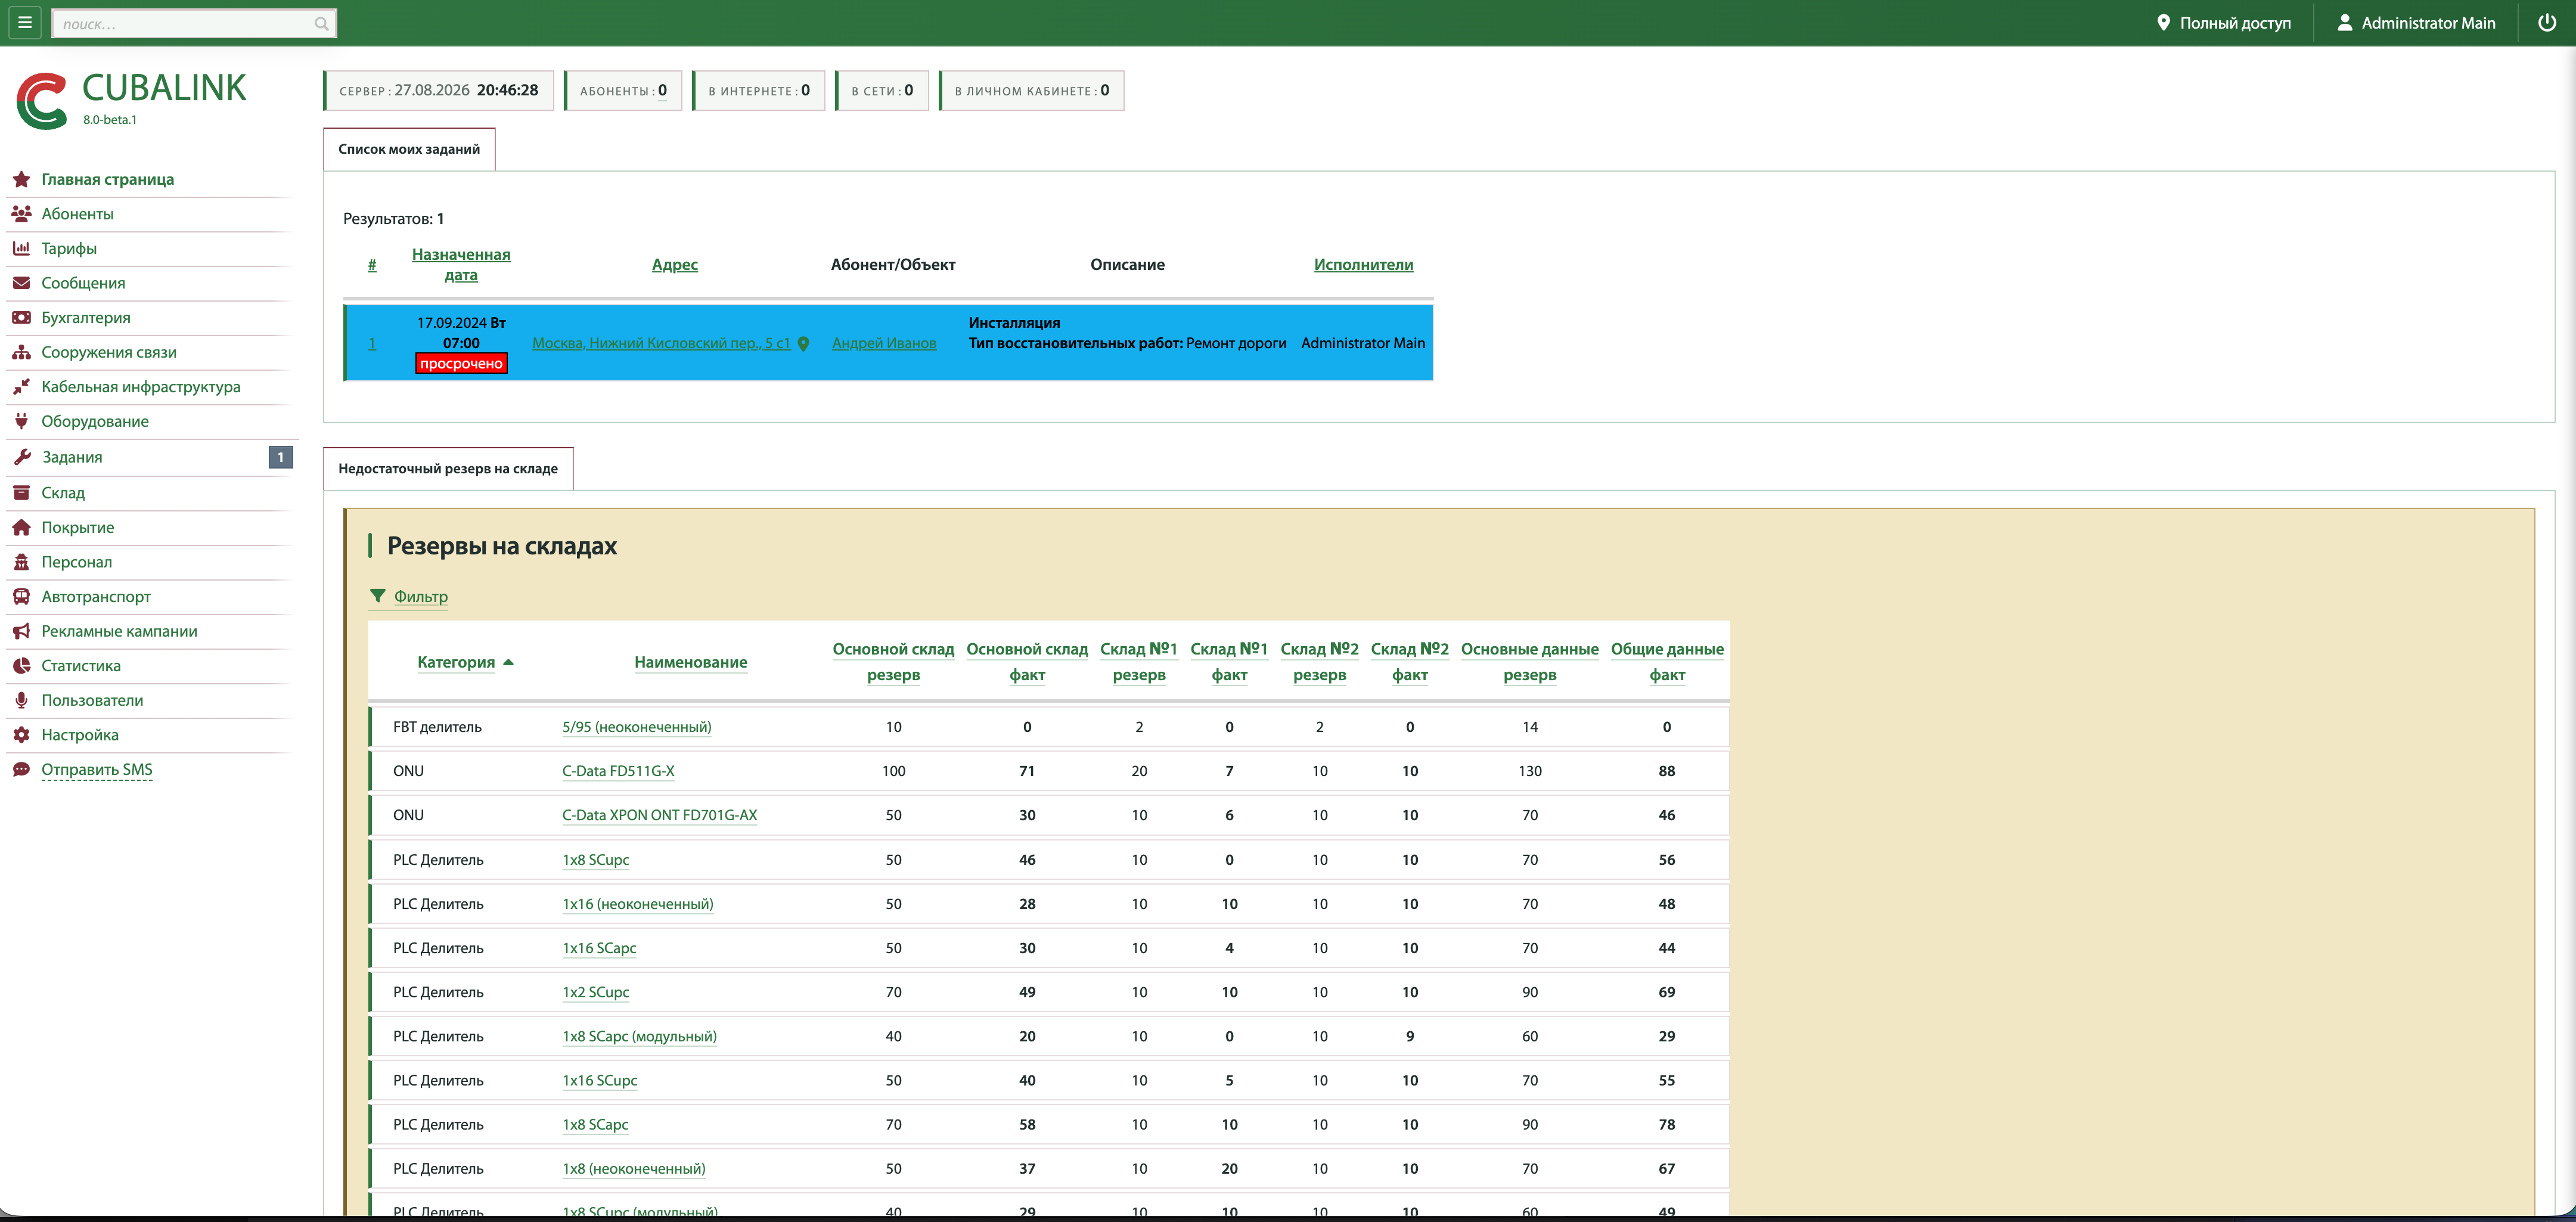
Task: Open the C-Data FD511G-X item link
Action: [618, 771]
